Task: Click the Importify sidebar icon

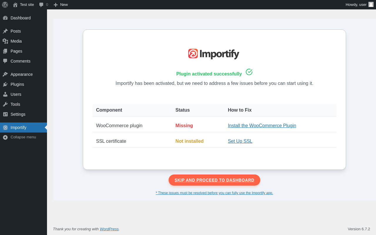Action: (x=5, y=127)
